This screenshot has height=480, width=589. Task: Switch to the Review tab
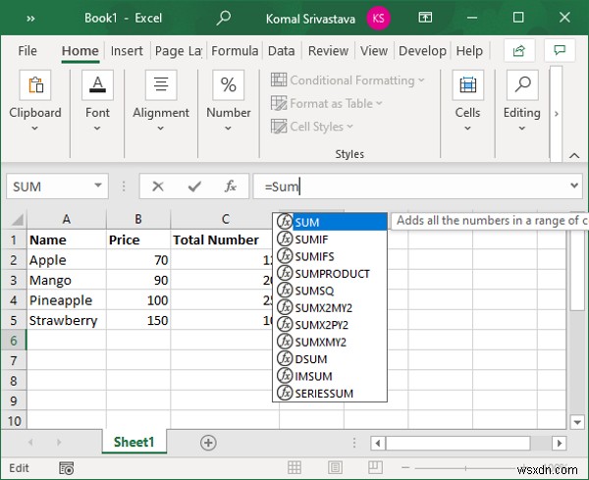tap(328, 51)
